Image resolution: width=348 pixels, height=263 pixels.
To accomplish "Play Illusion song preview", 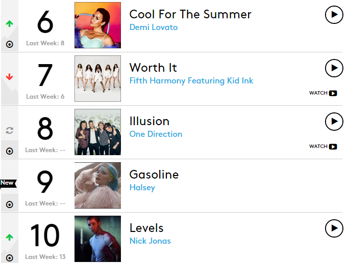I will point(334,121).
